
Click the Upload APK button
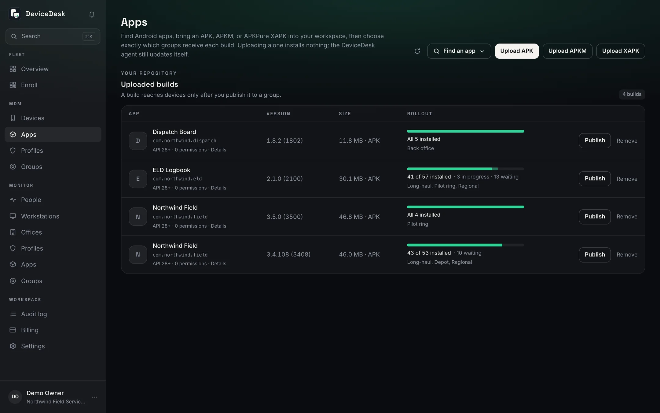click(x=517, y=51)
